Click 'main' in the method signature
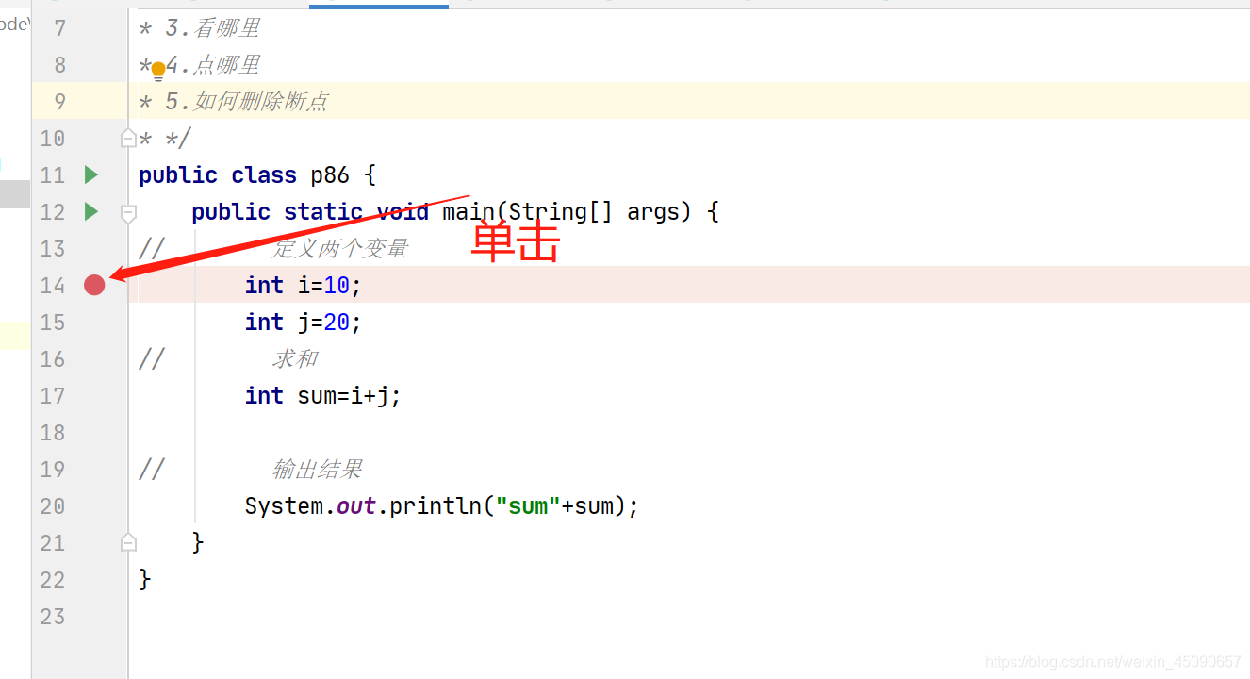The image size is (1250, 679). point(469,212)
